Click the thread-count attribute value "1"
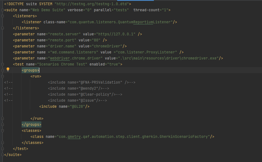 click(165, 10)
